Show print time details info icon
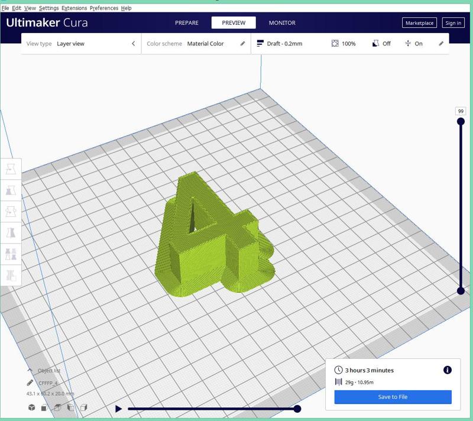The image size is (473, 421). click(x=448, y=370)
